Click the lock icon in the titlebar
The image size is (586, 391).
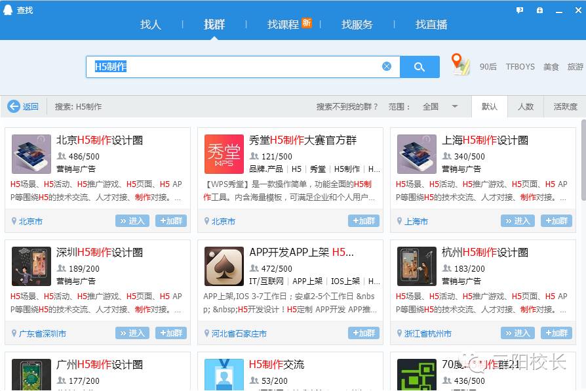(539, 10)
